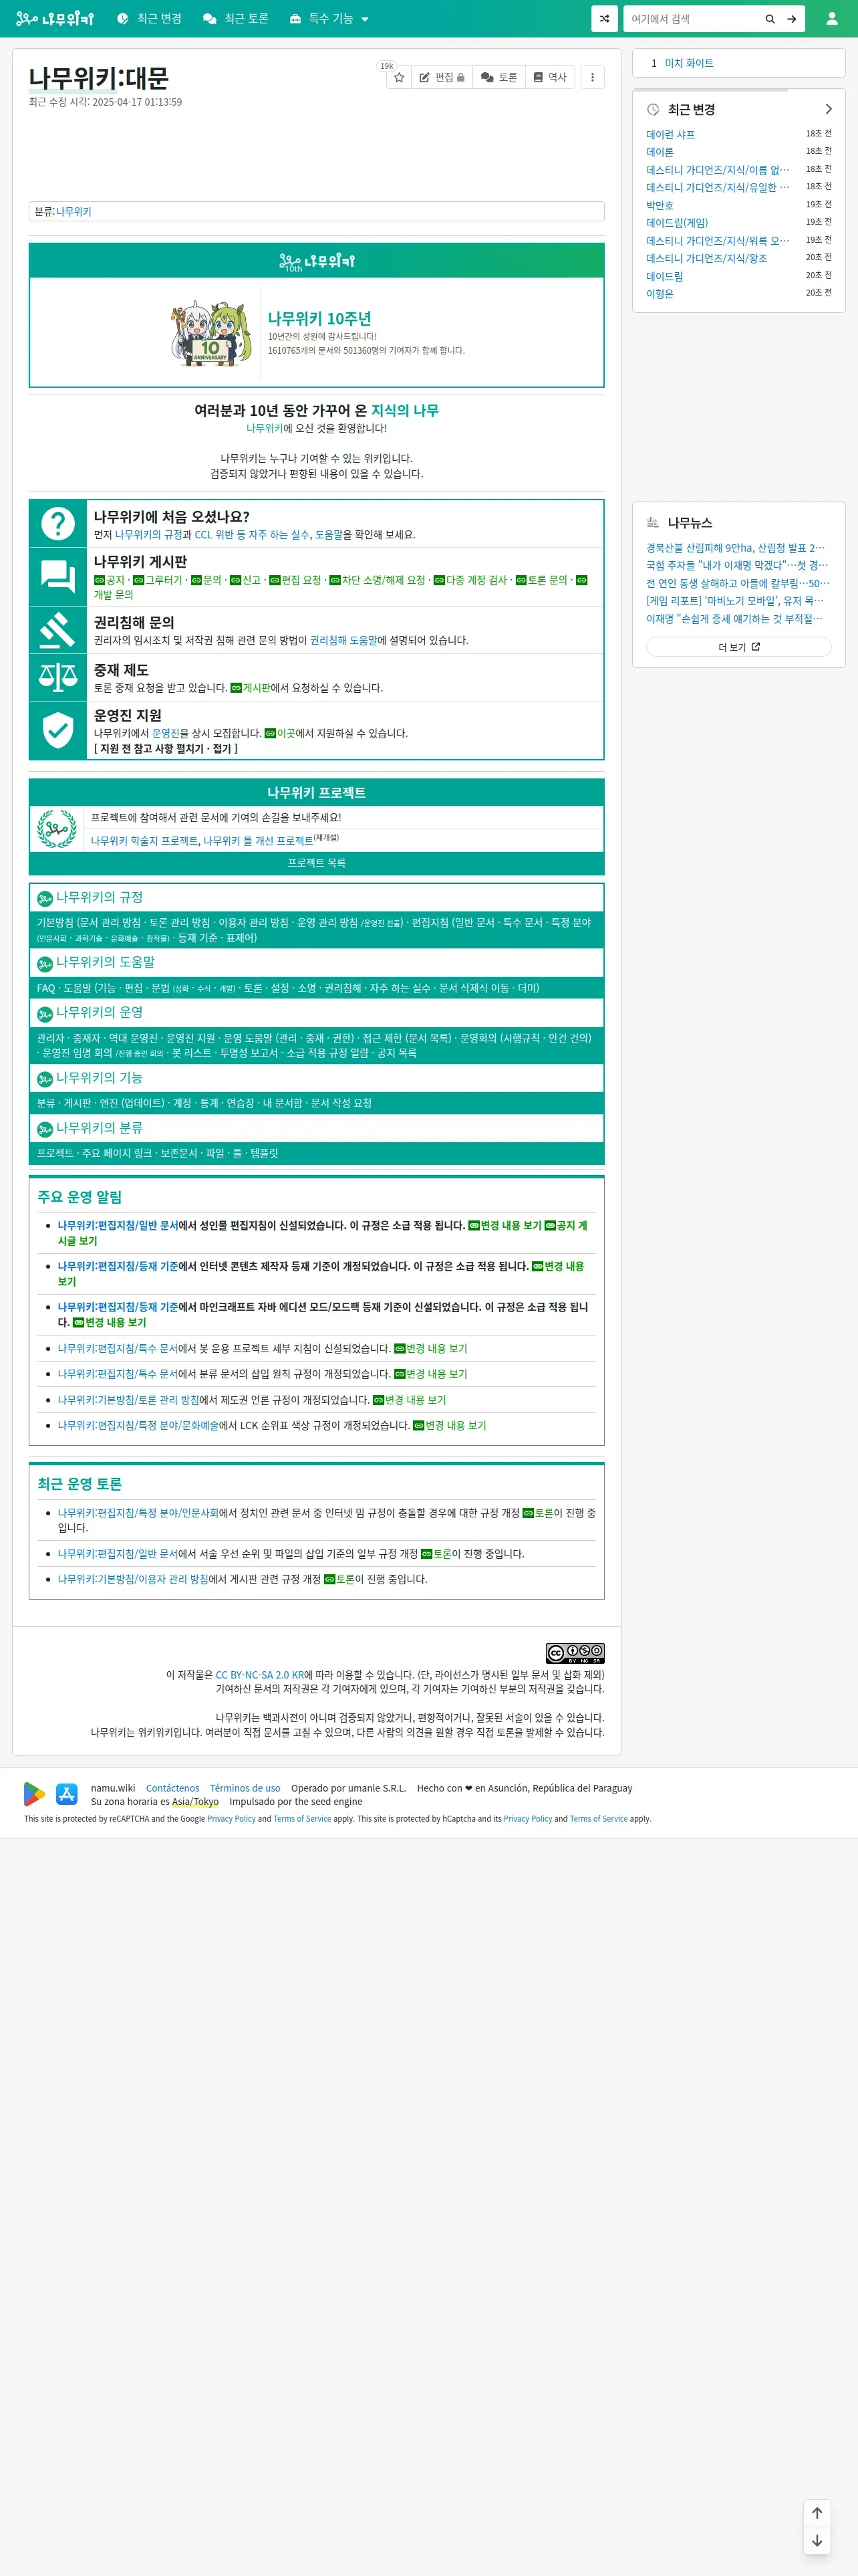
Task: Click the App Store icon in footer
Action: coord(67,1795)
